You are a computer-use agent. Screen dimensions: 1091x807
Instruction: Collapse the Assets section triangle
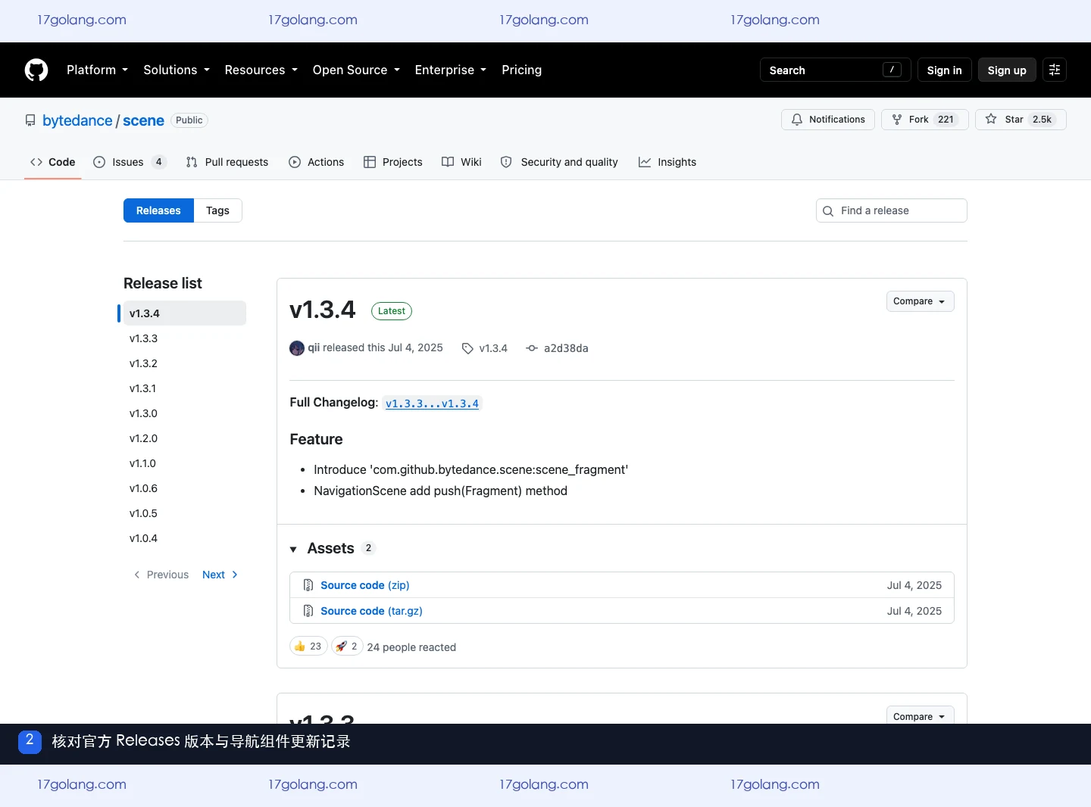pos(293,549)
